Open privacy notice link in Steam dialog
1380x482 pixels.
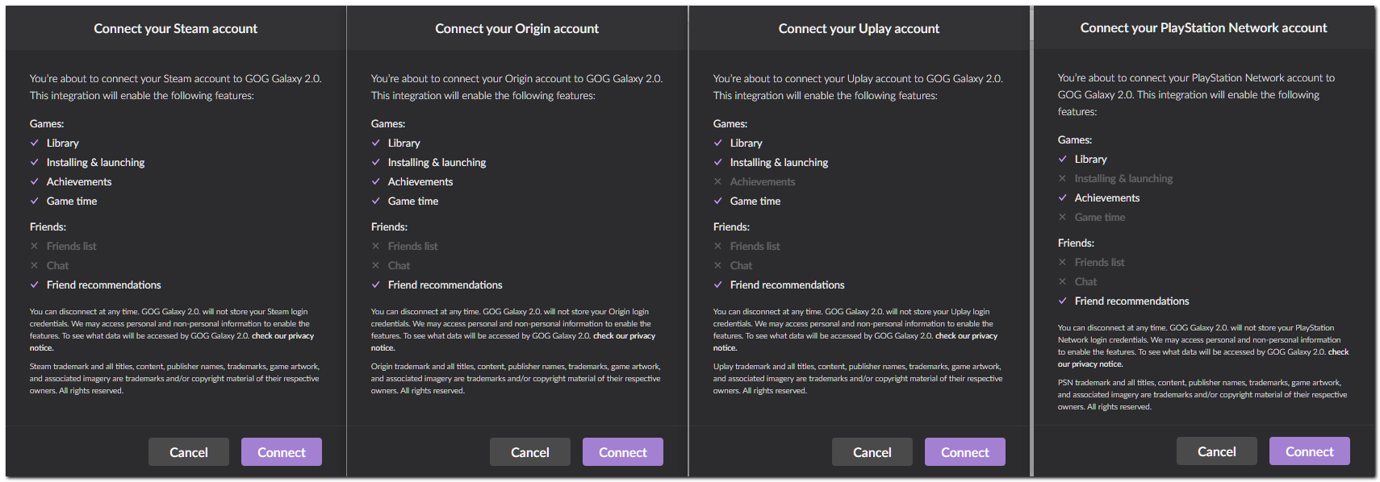[x=282, y=336]
